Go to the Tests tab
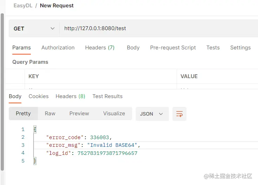This screenshot has height=185, width=258. pos(213,48)
